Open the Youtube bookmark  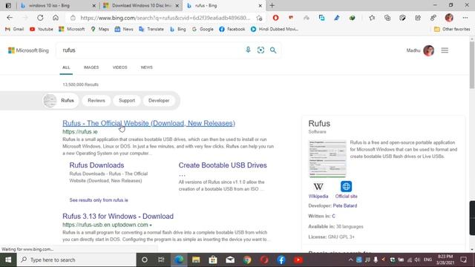click(x=42, y=29)
